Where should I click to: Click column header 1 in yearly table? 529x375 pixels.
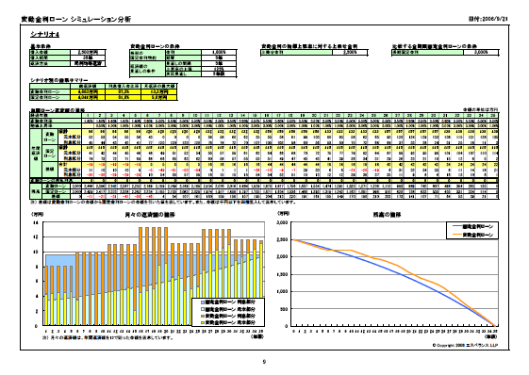pos(88,115)
